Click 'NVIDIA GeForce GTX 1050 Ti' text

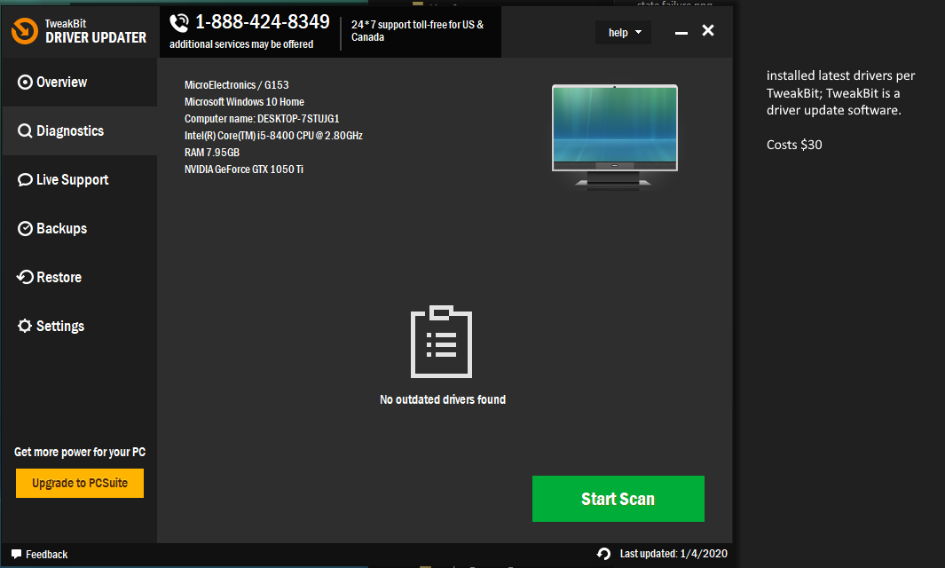pyautogui.click(x=243, y=170)
